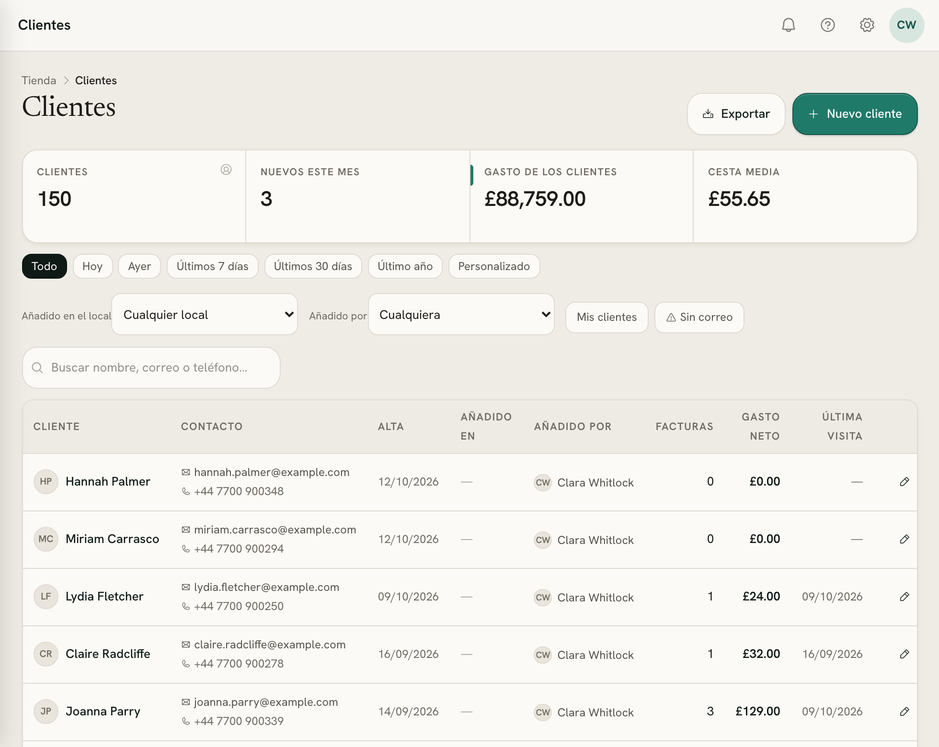939x747 pixels.
Task: Click the HP avatar for Hannah Palmer
Action: point(46,482)
